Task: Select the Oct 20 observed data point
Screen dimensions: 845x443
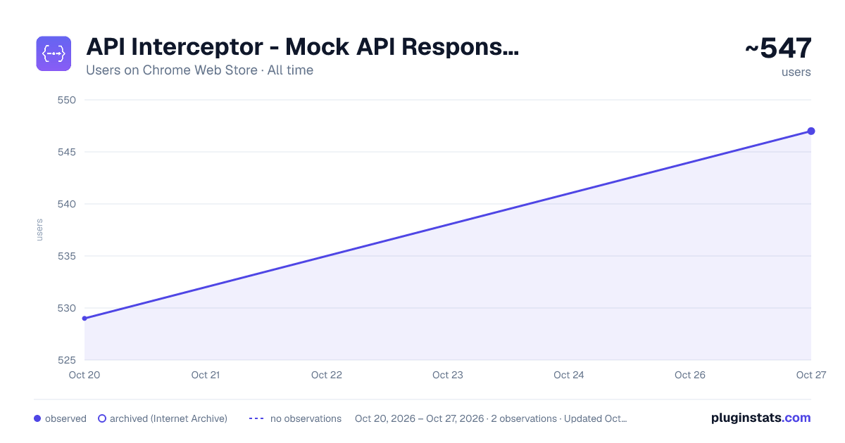Action: (x=84, y=319)
